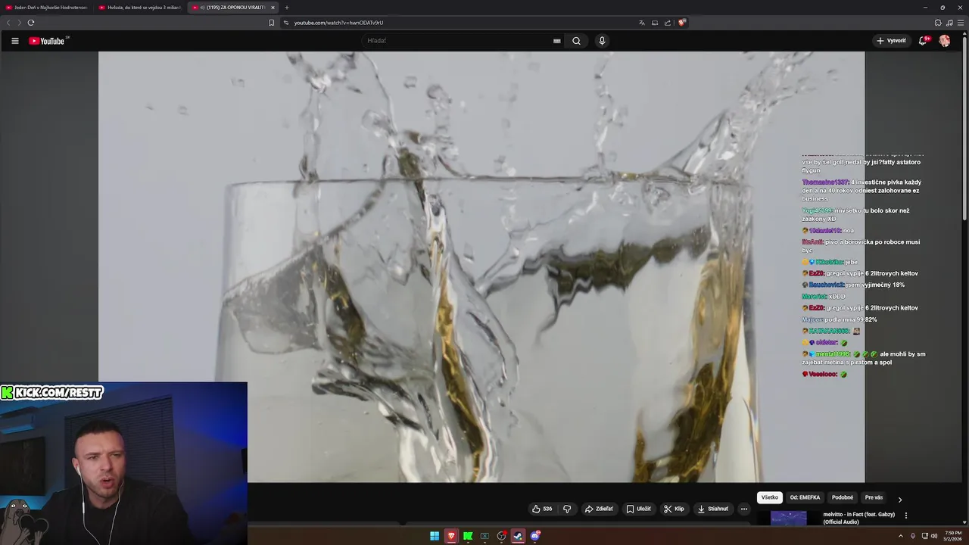This screenshot has height=545, width=969.
Task: Select the Od: EMEFKA filter chip
Action: click(x=805, y=497)
